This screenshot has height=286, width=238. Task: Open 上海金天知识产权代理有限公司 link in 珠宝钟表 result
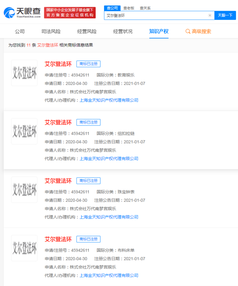tap(109, 217)
